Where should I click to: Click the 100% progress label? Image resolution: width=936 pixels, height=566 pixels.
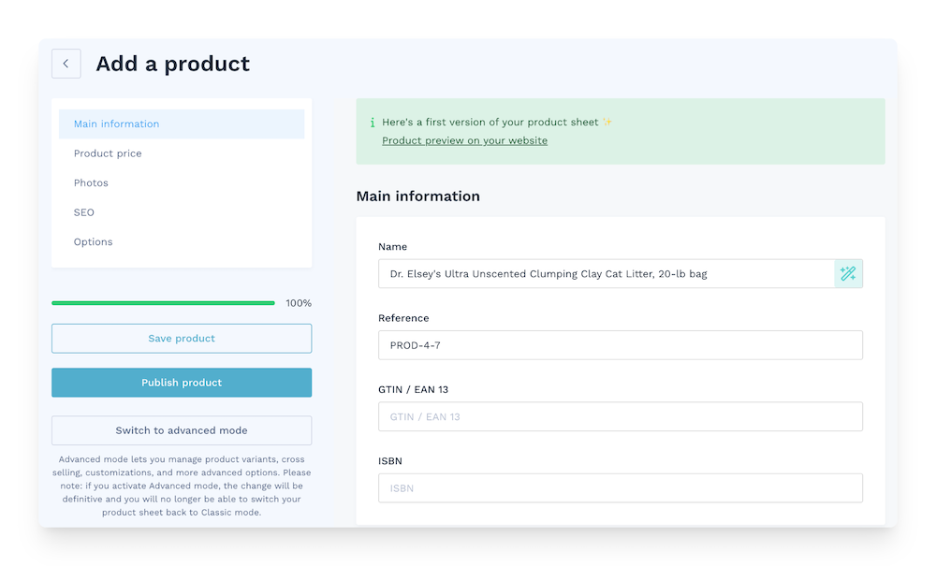pyautogui.click(x=297, y=303)
